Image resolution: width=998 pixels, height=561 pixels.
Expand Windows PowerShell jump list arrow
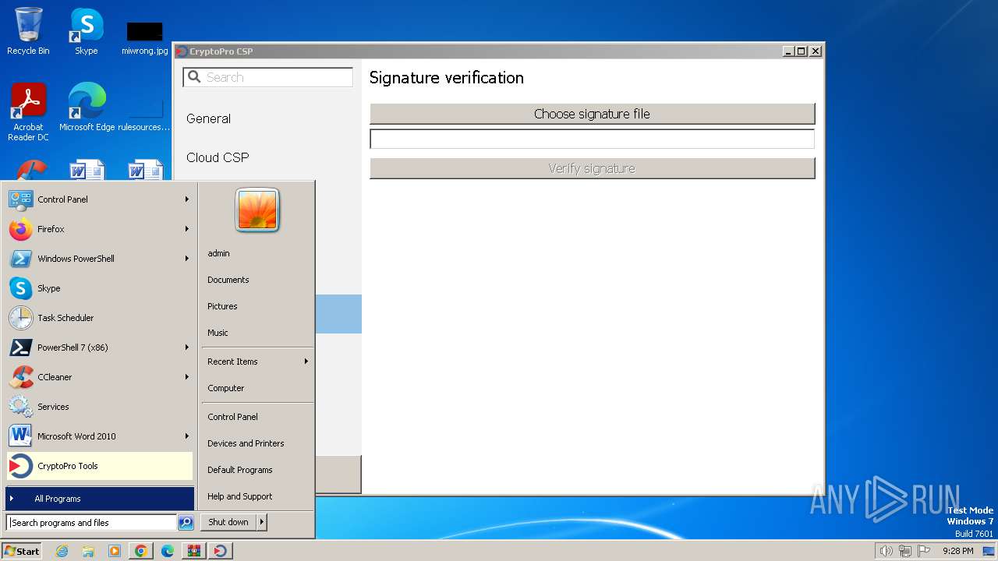[187, 259]
